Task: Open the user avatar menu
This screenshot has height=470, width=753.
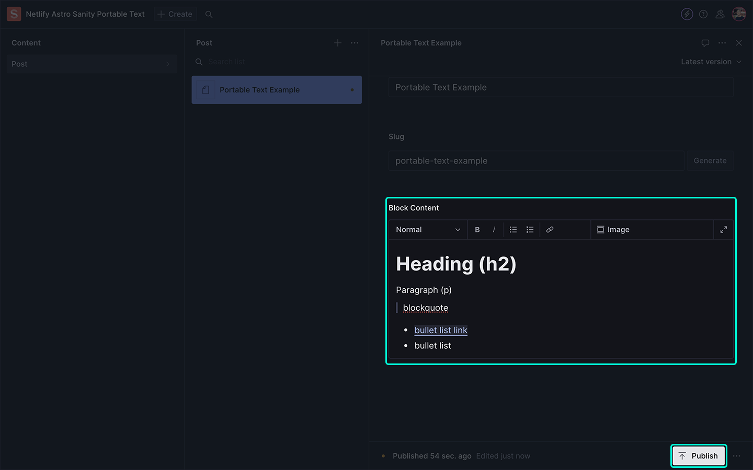Action: [x=739, y=14]
